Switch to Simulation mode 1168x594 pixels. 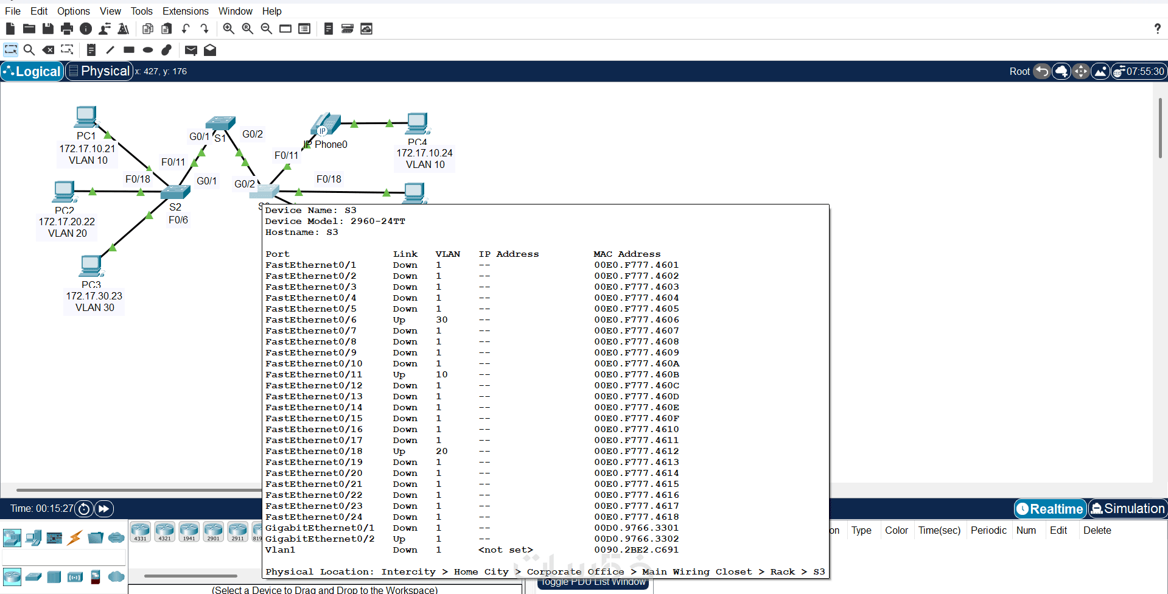pyautogui.click(x=1128, y=509)
